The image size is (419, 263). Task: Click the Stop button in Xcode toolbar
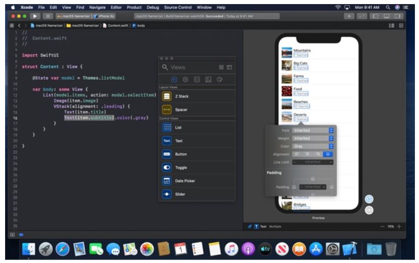(x=48, y=17)
